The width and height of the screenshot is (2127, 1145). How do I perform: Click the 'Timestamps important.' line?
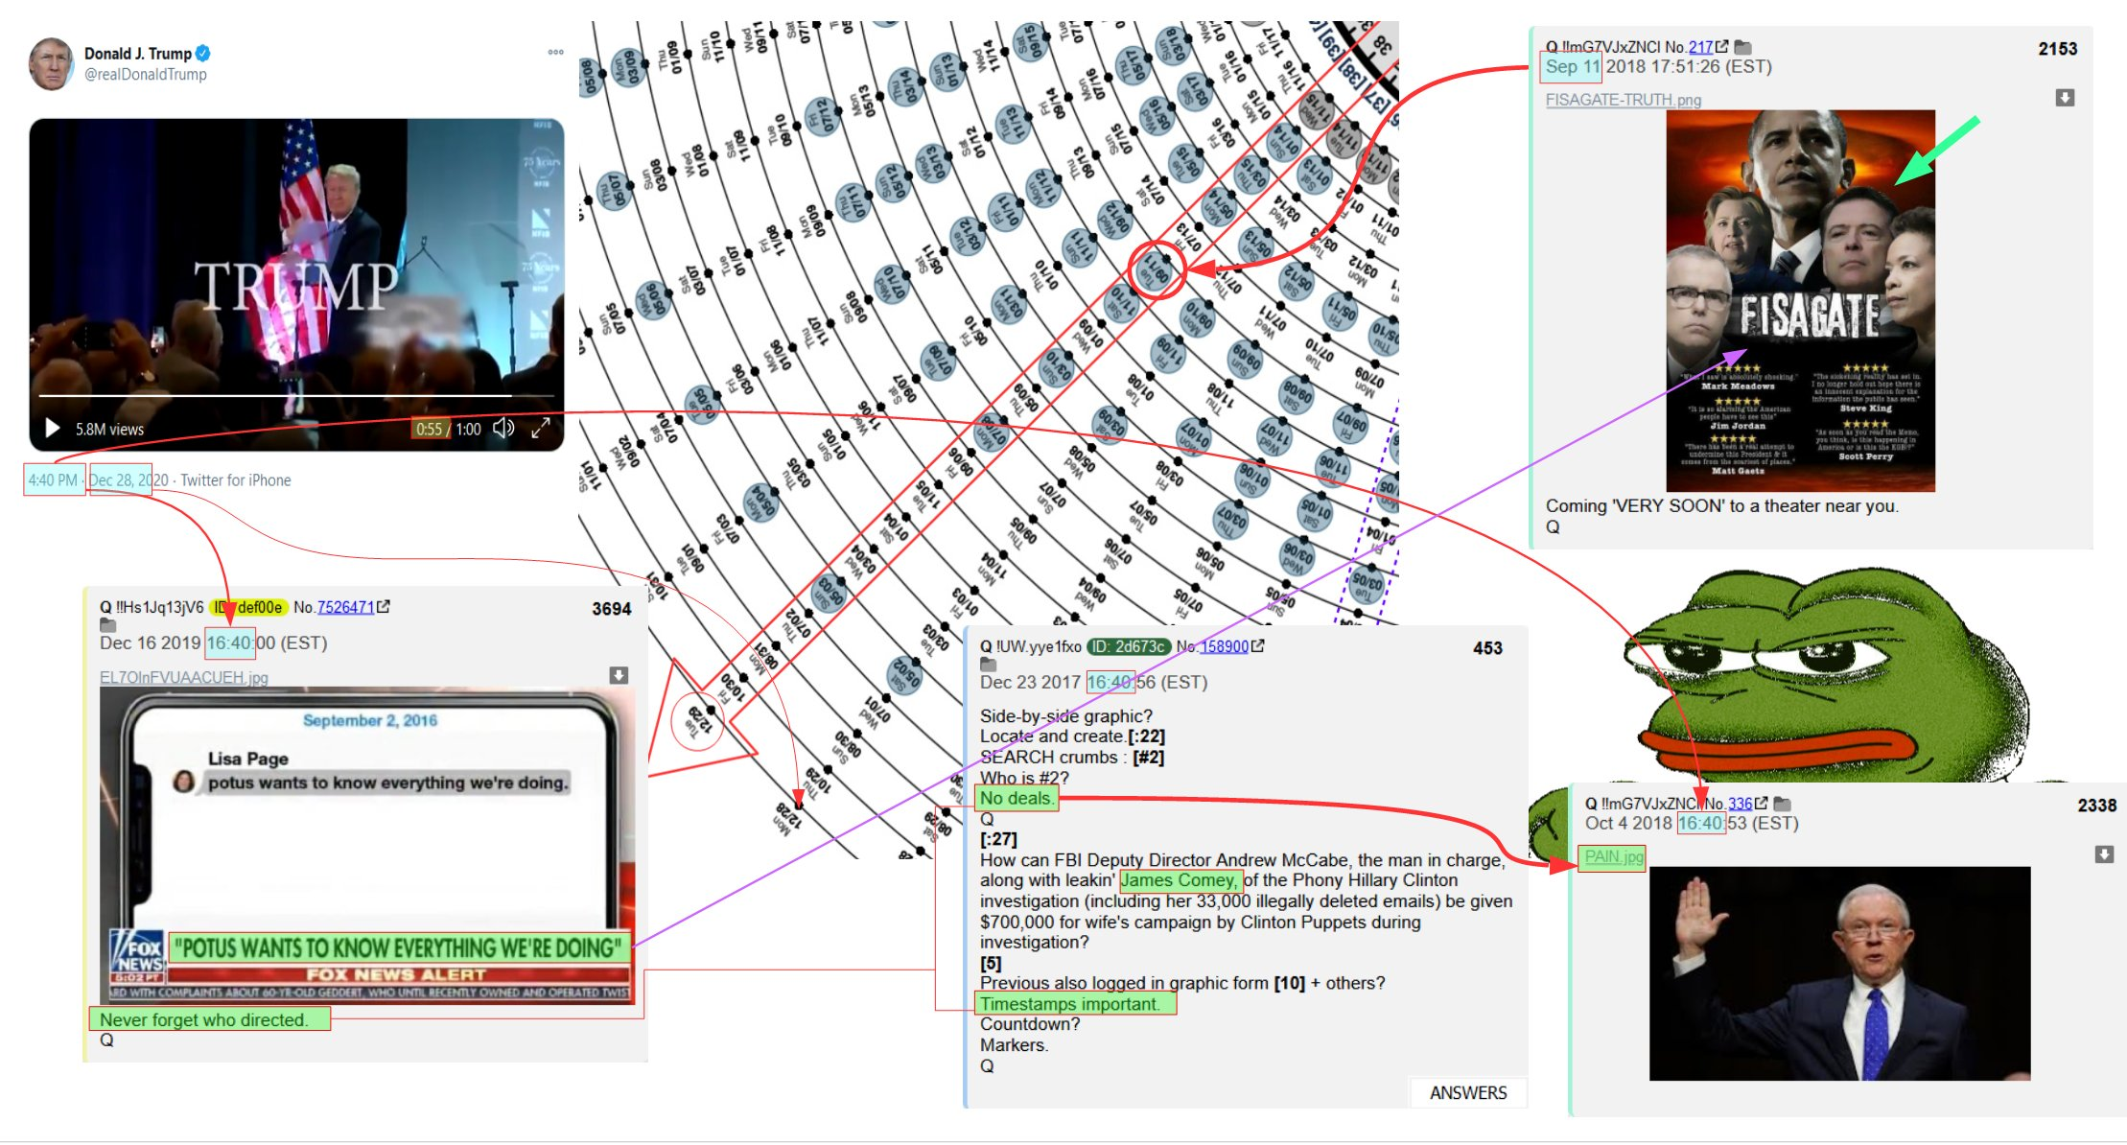tap(1069, 1004)
